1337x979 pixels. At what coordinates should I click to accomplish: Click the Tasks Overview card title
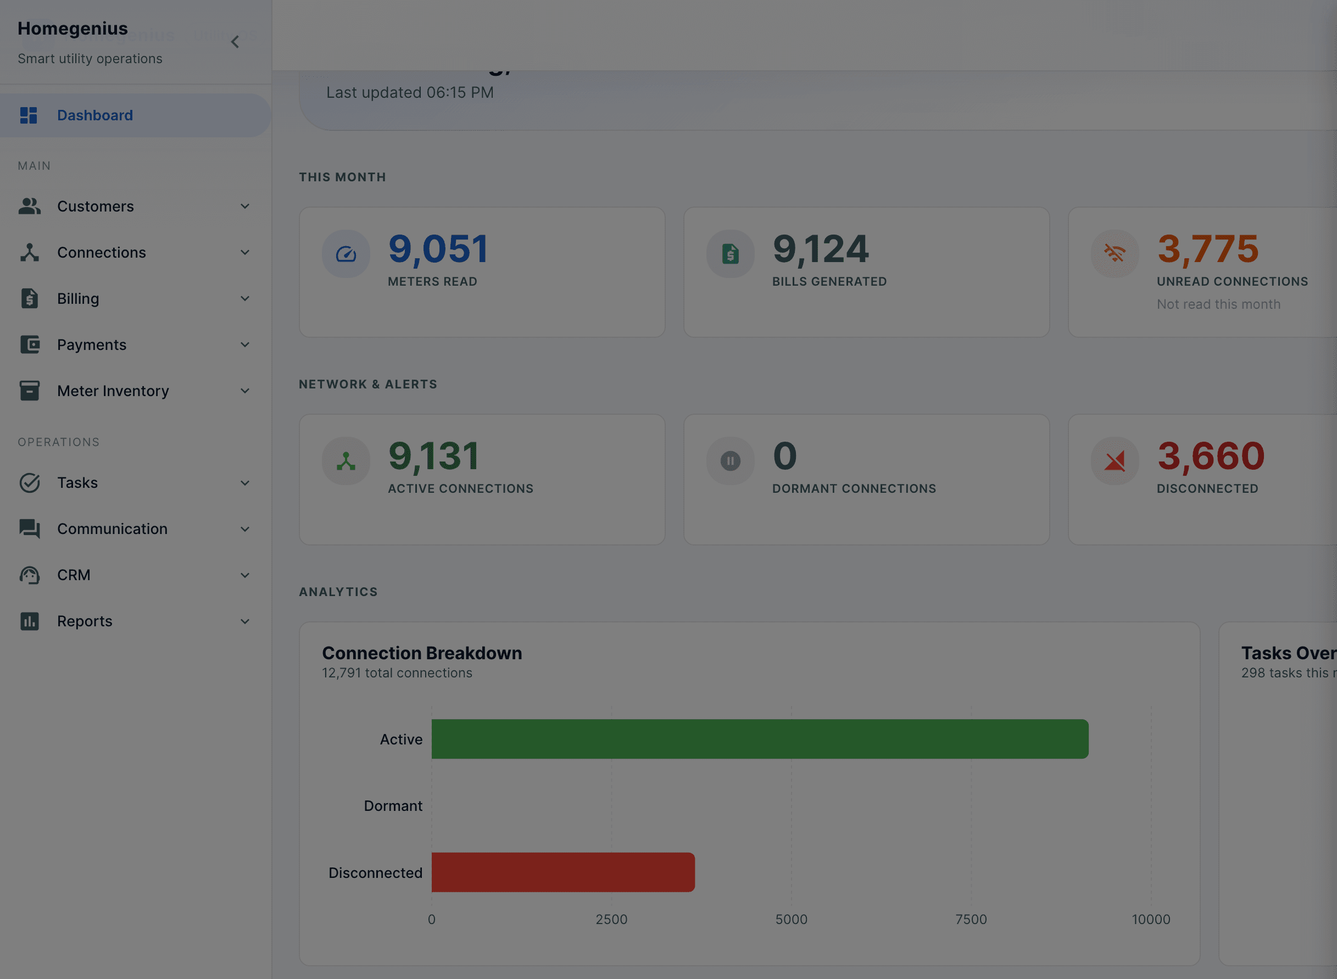tap(1289, 653)
